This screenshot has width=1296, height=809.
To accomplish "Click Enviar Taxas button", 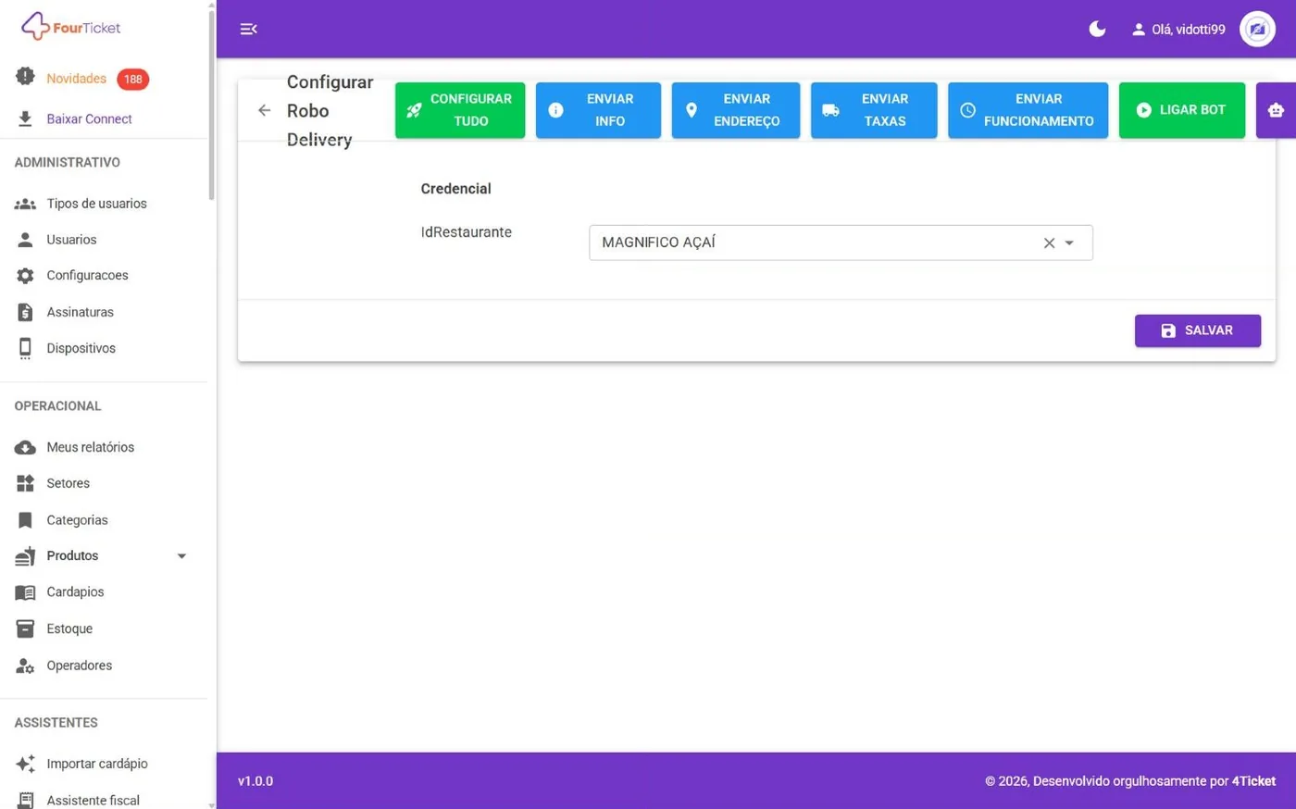I will pyautogui.click(x=874, y=110).
